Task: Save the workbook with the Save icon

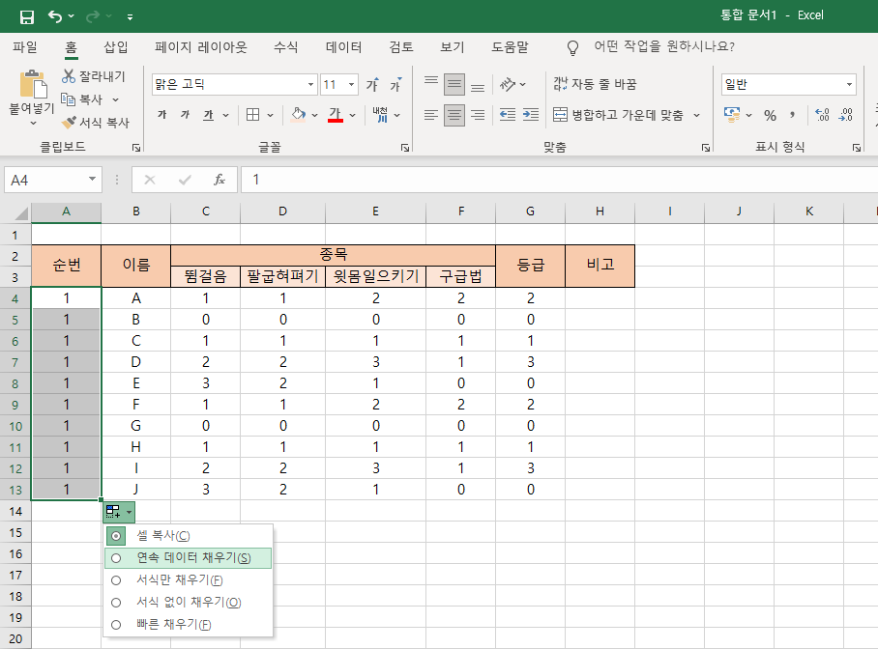Action: click(26, 16)
